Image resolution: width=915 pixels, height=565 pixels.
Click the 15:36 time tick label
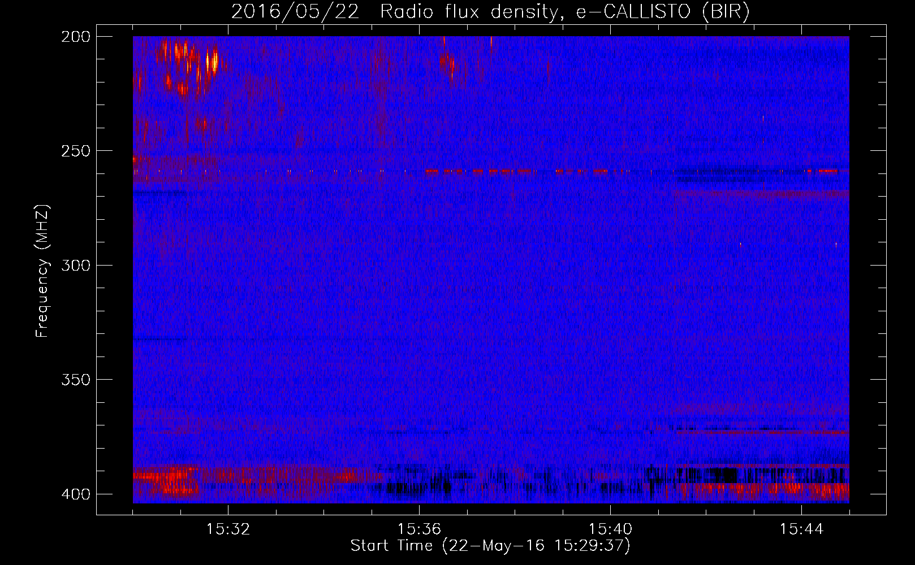click(x=419, y=529)
